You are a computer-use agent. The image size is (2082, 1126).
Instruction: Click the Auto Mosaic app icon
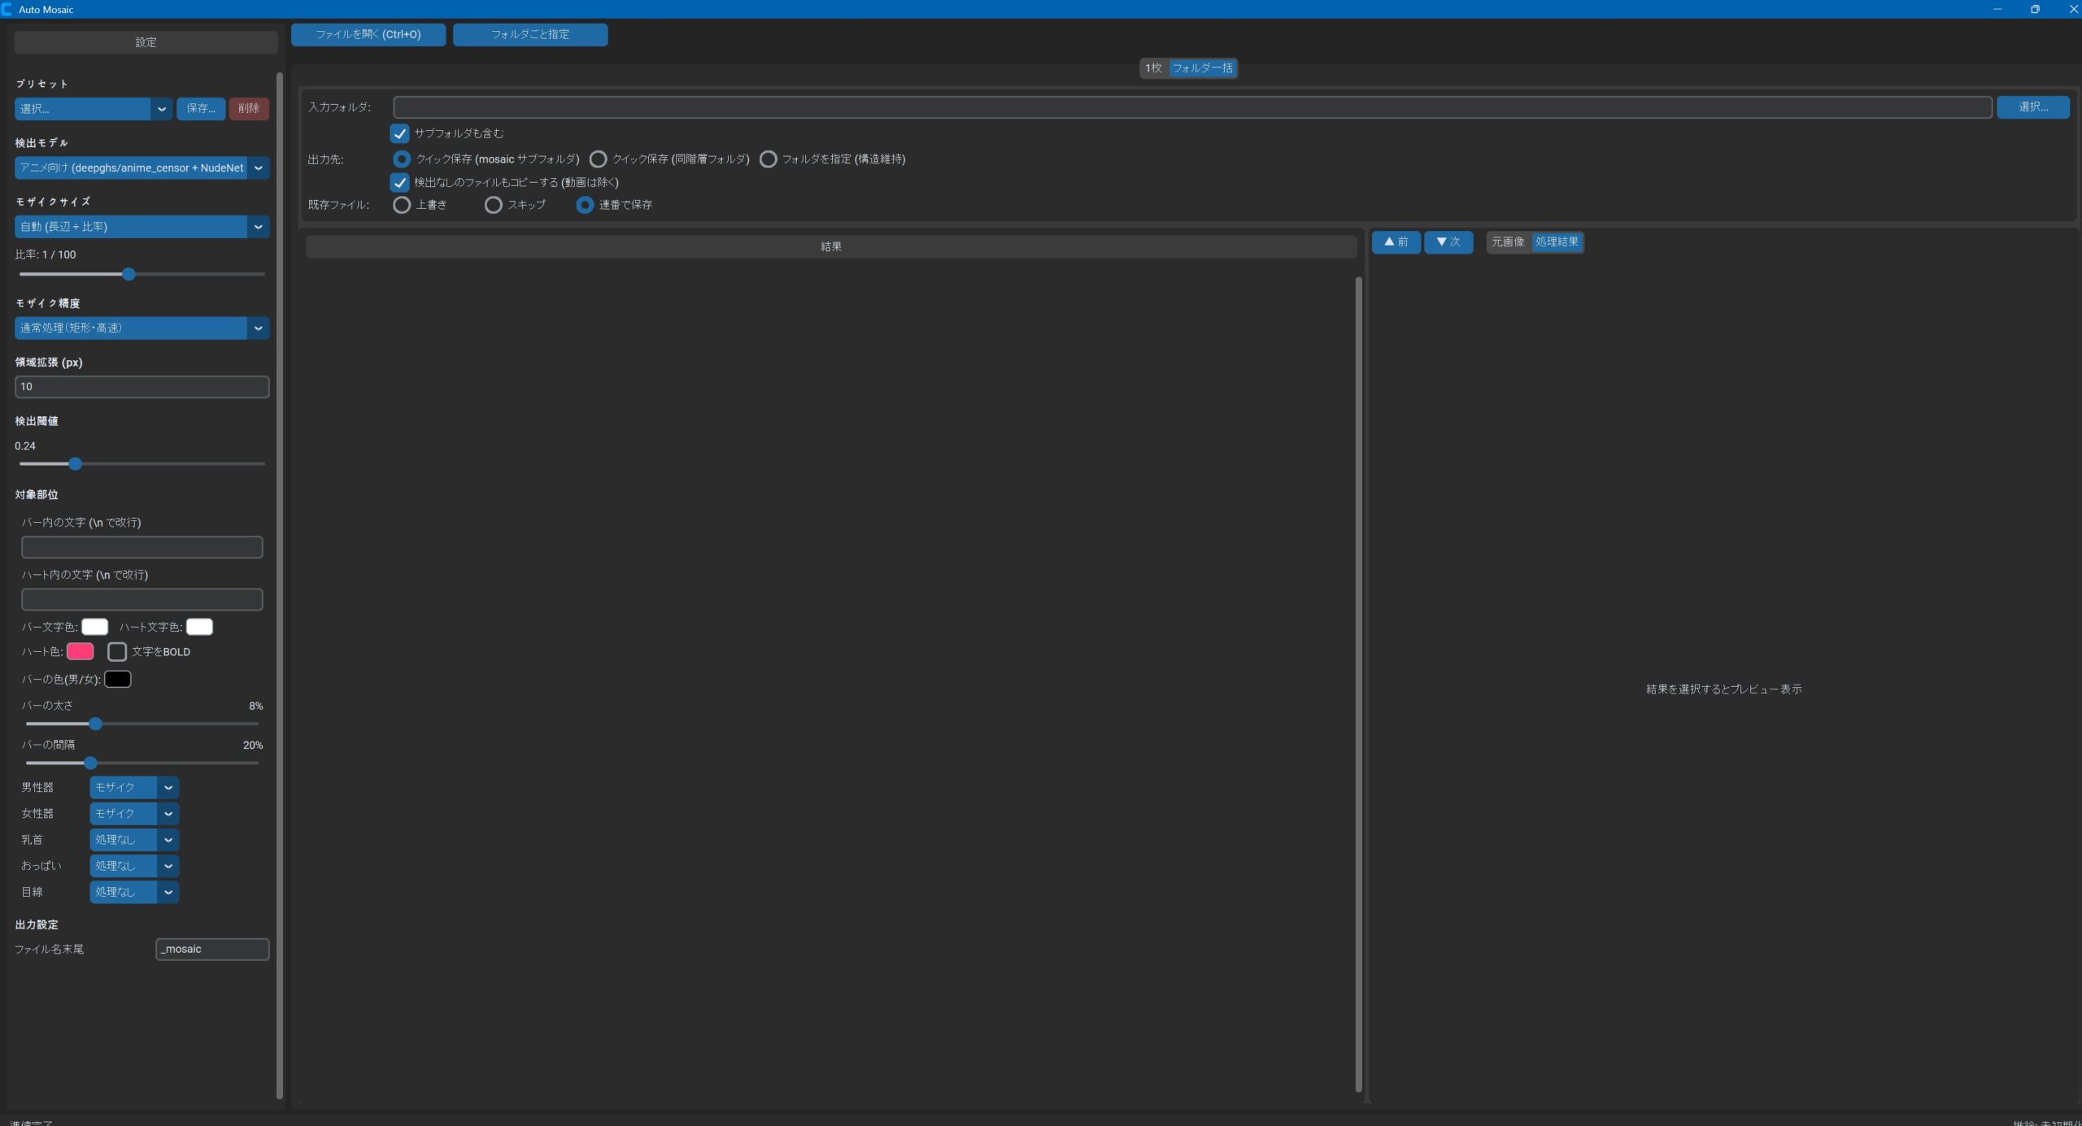point(7,9)
